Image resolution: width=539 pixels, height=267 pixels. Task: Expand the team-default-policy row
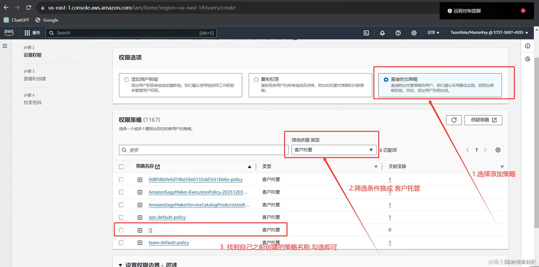(140, 243)
